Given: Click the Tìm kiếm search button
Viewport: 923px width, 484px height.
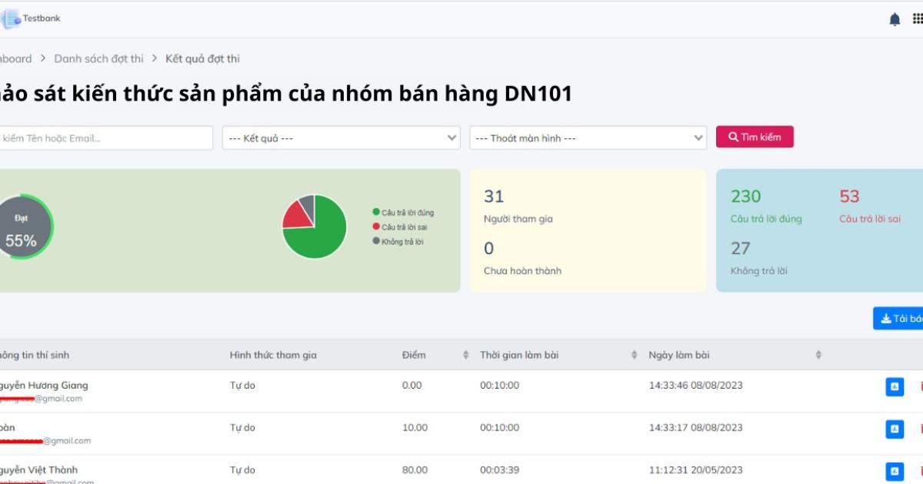Looking at the screenshot, I should [x=755, y=137].
